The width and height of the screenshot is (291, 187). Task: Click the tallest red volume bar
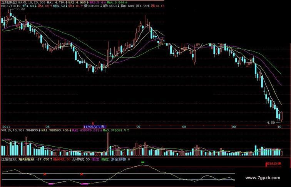click(x=108, y=144)
